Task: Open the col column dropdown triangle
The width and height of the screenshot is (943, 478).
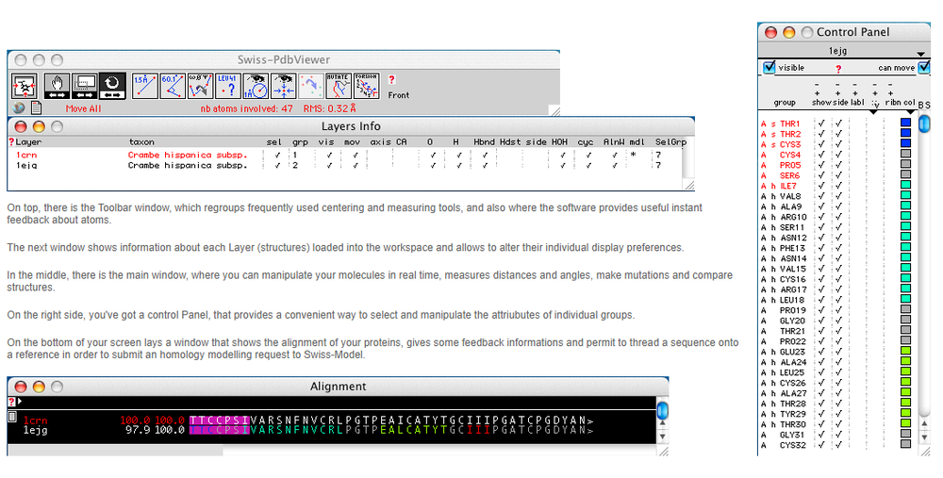Action: tap(910, 112)
